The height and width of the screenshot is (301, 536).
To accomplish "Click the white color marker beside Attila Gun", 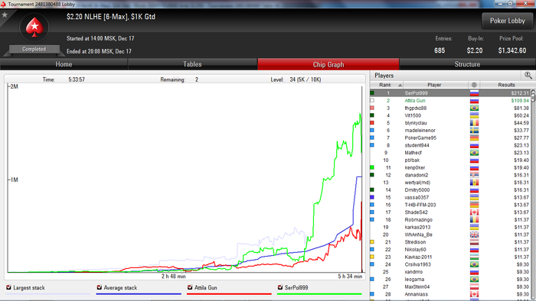I will coord(372,101).
